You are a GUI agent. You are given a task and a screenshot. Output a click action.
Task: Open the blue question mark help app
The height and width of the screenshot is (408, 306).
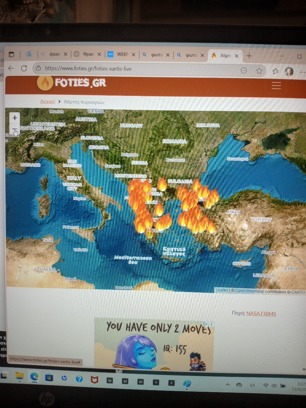point(79,379)
